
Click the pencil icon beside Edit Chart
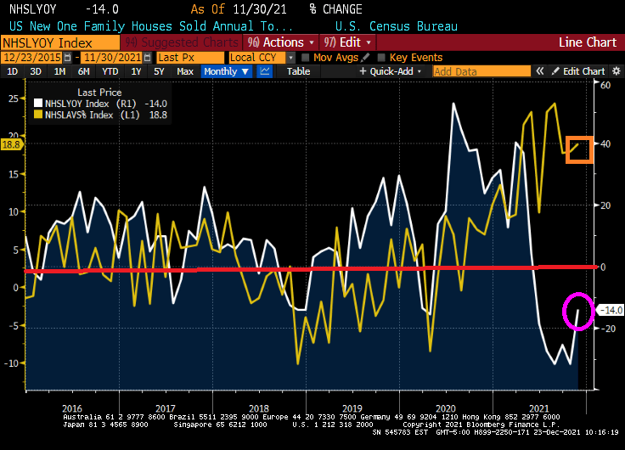555,71
